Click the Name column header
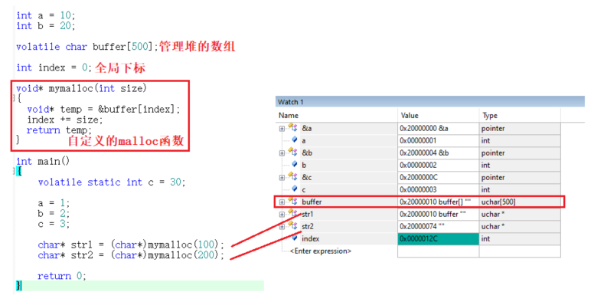Viewport: 594px width, 302px height. pyautogui.click(x=289, y=115)
